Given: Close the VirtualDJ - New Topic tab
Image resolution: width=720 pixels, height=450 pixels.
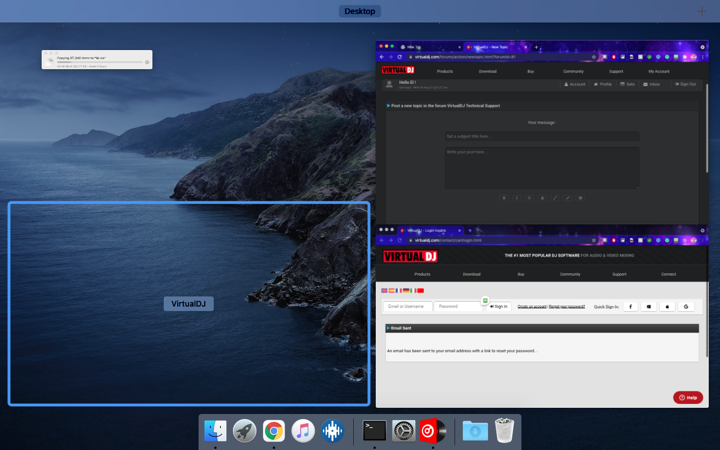Looking at the screenshot, I should (525, 47).
